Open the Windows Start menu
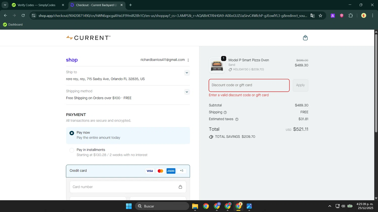The image size is (378, 212). pyautogui.click(x=129, y=206)
